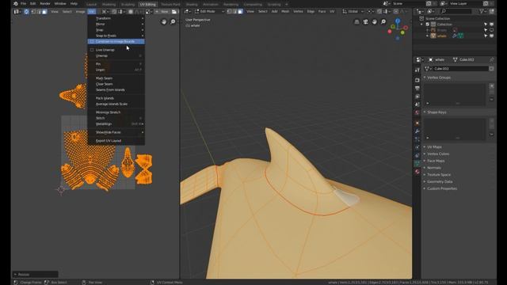Image resolution: width=507 pixels, height=285 pixels.
Task: Open Particles properties tab icon
Action: pyautogui.click(x=417, y=139)
